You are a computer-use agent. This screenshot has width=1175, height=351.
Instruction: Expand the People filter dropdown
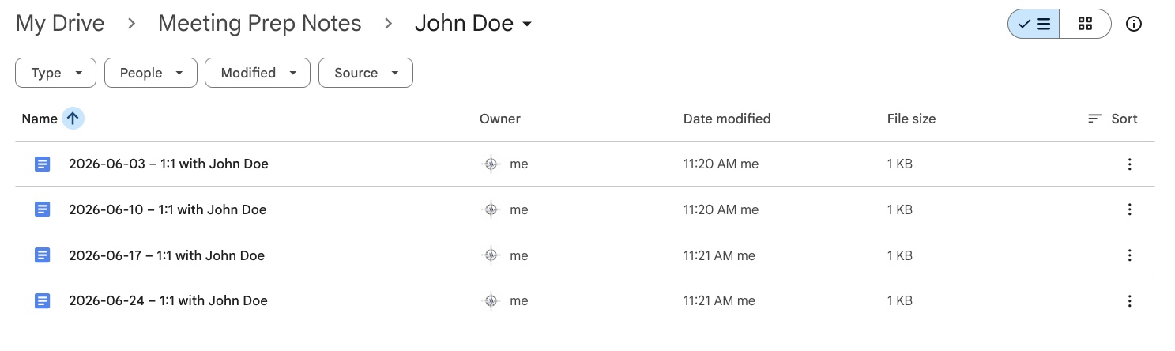coord(150,73)
